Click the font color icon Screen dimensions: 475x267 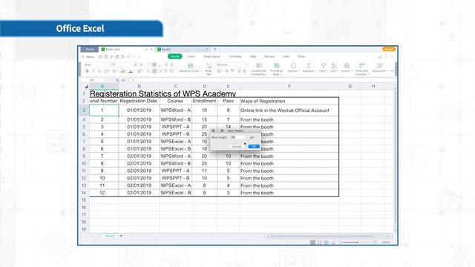[131, 71]
